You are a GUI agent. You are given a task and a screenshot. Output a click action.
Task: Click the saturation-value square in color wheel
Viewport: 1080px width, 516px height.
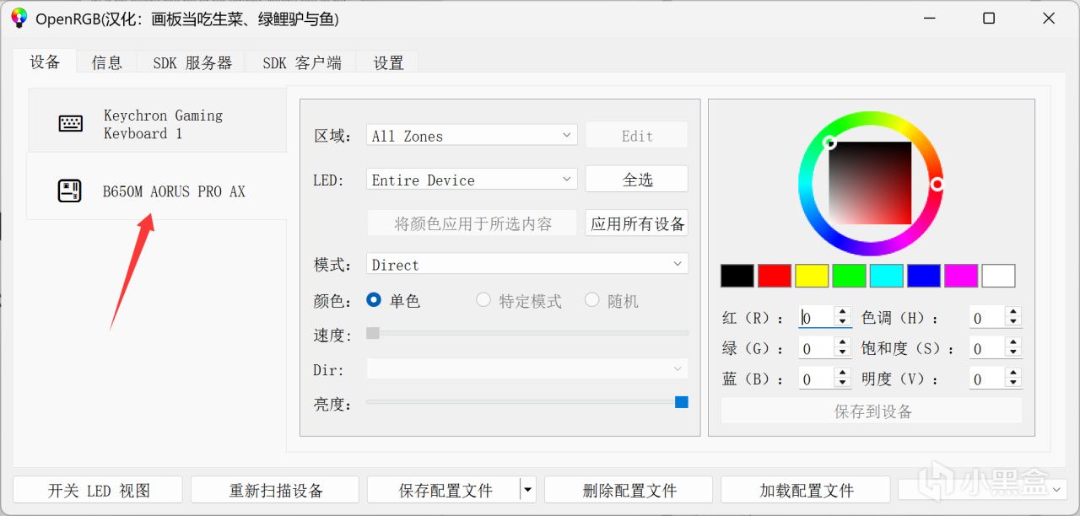(x=870, y=183)
